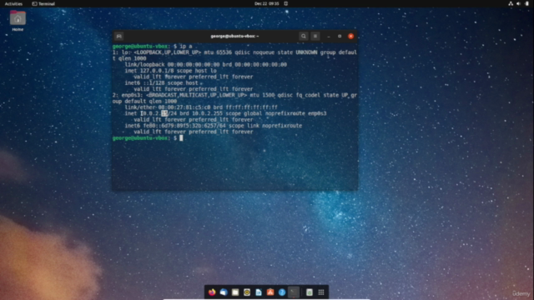
Task: Click the network icon in the top bar
Action: click(511, 3)
